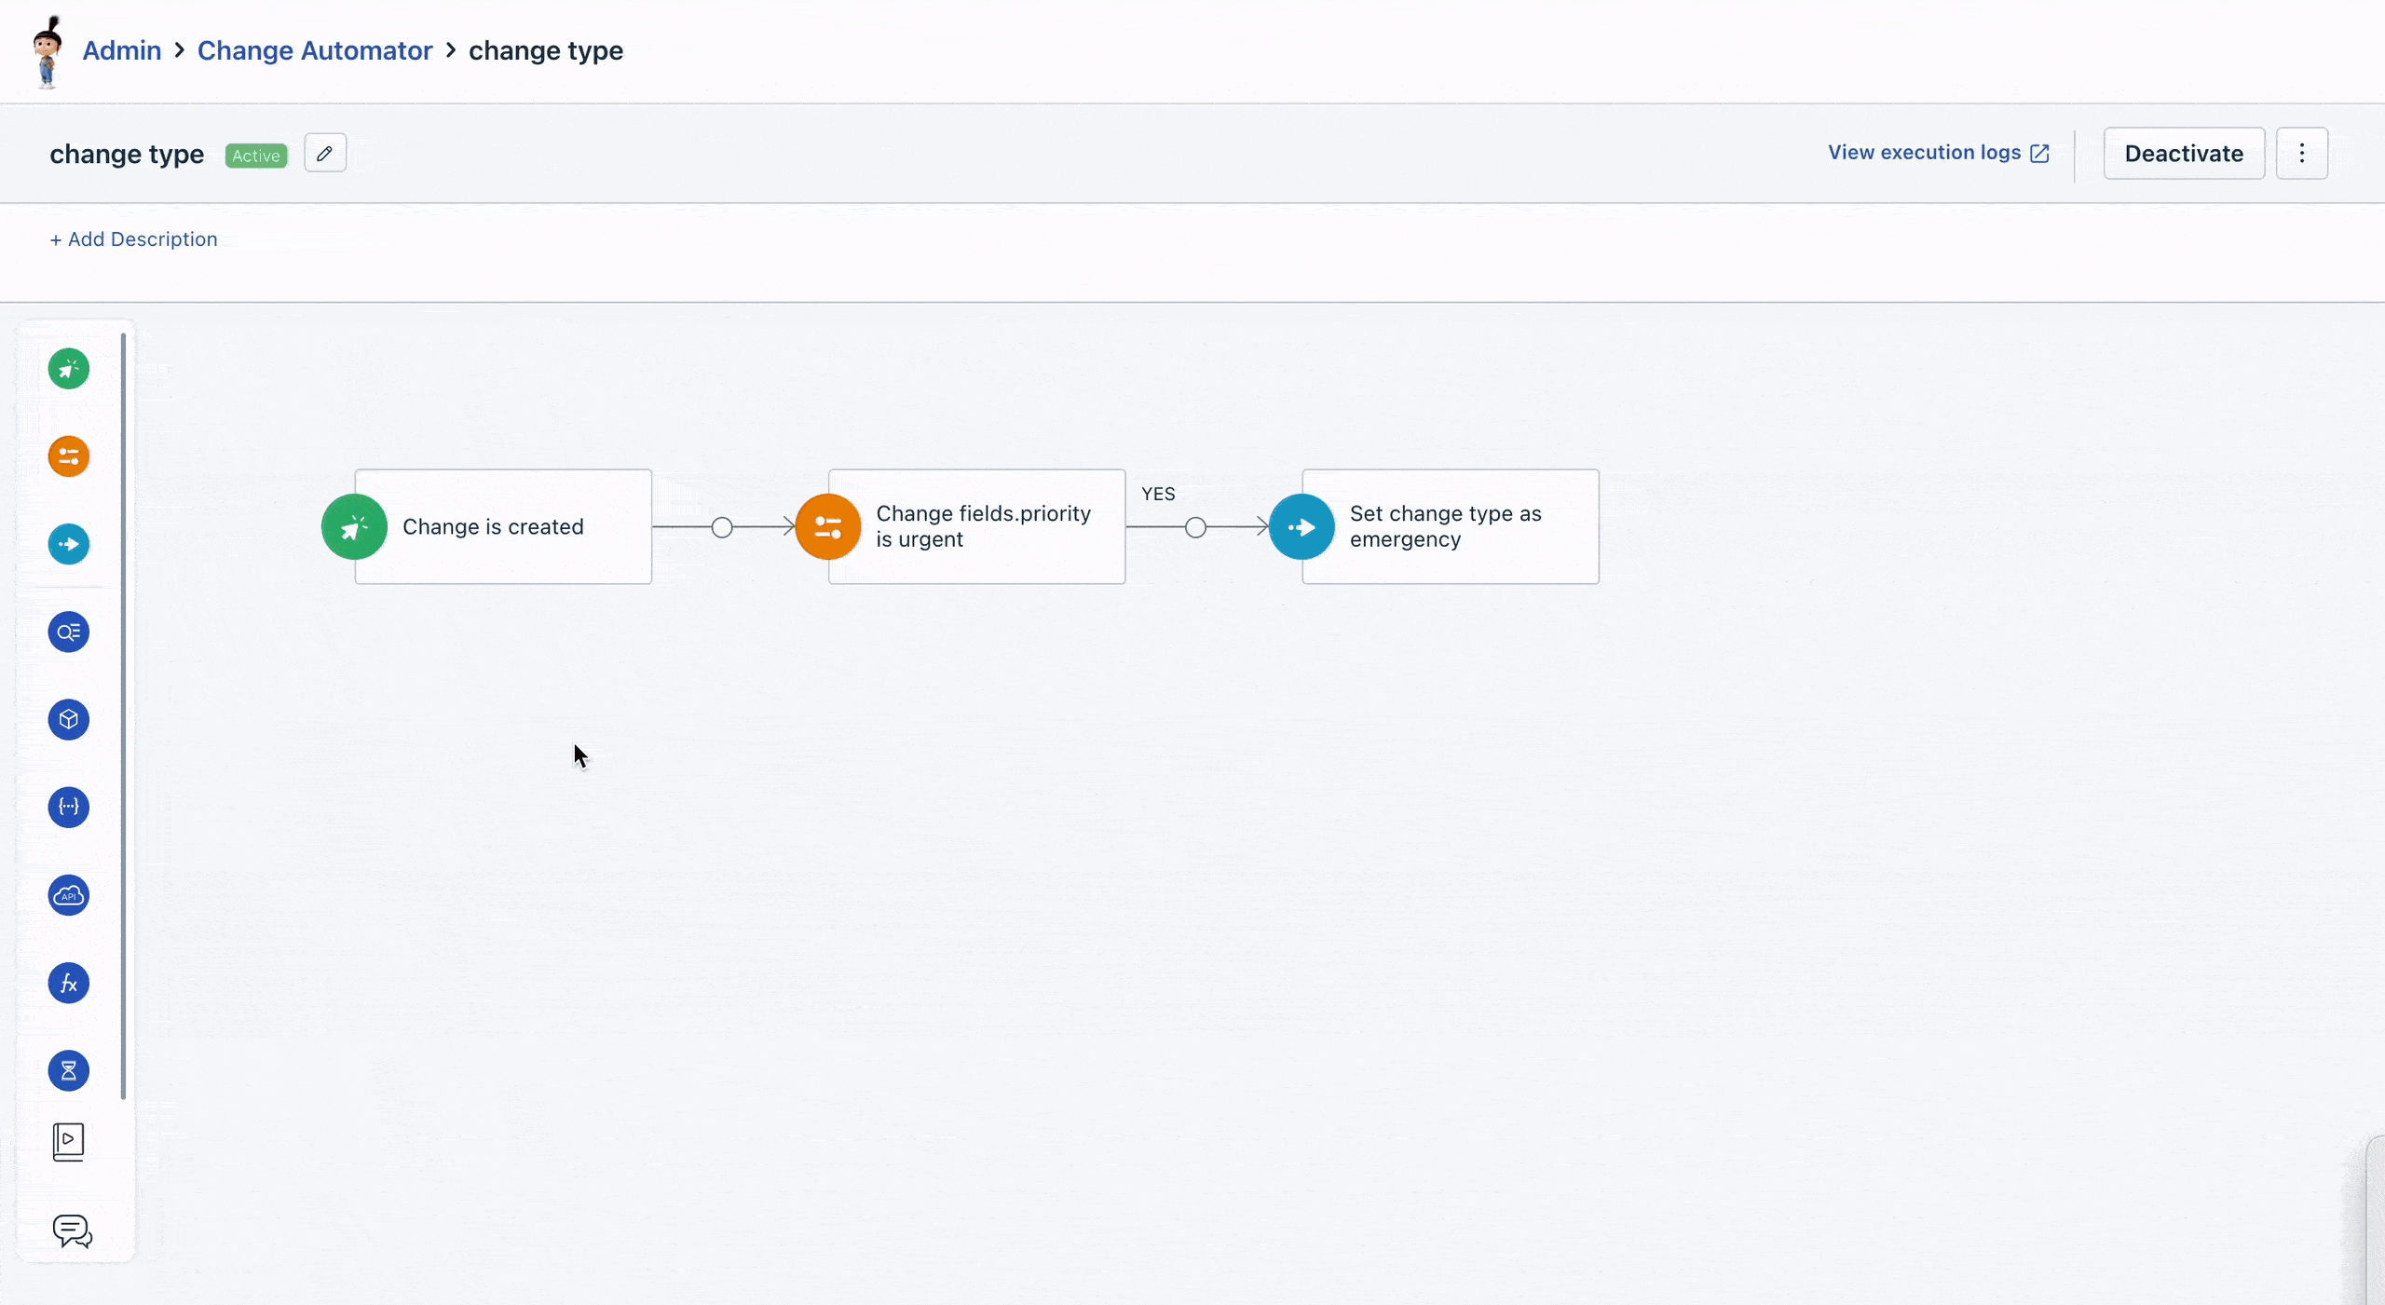Click orange condition icon on priority node
Viewport: 2385px width, 1305px height.
click(x=828, y=527)
